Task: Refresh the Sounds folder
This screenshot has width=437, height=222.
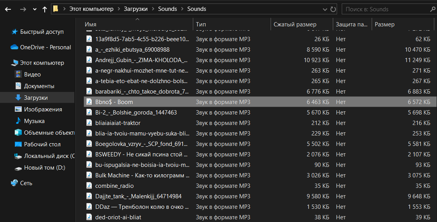Action: pos(333,9)
